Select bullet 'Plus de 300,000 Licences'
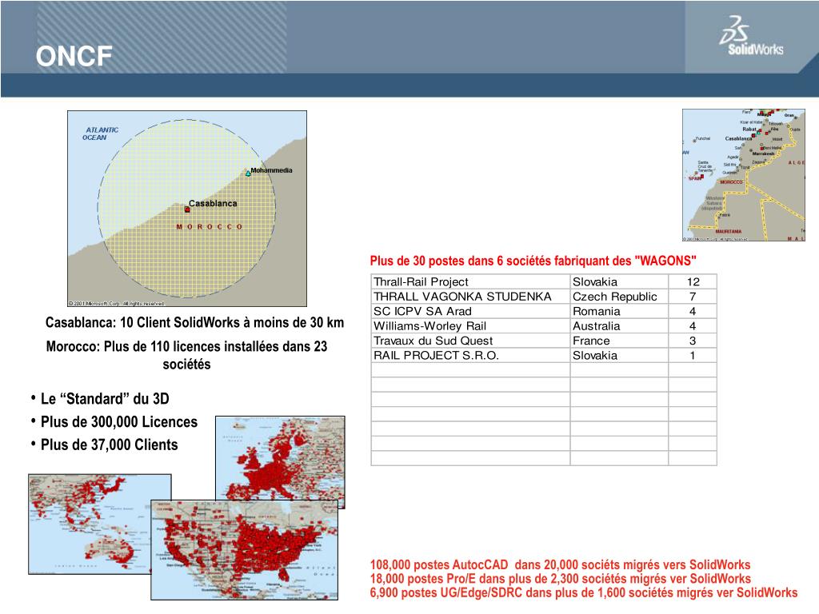Image resolution: width=819 pixels, height=614 pixels. pos(119,422)
